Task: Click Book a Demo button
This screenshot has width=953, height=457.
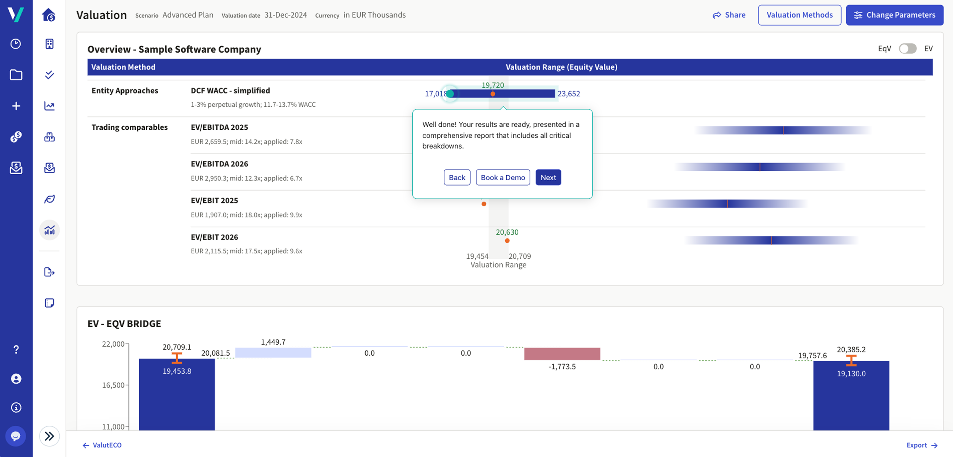Action: point(502,177)
